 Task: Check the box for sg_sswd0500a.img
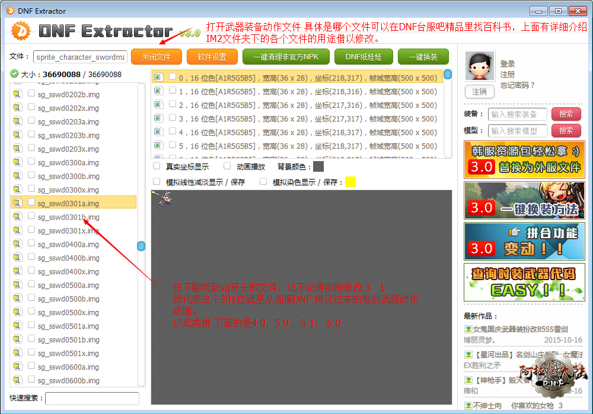tap(31, 285)
